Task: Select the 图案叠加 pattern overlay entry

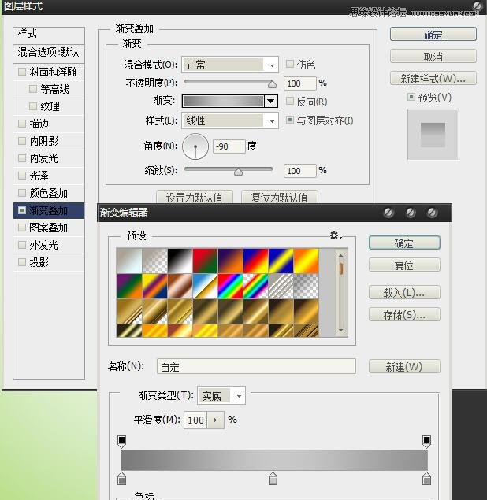Action: pyautogui.click(x=49, y=228)
